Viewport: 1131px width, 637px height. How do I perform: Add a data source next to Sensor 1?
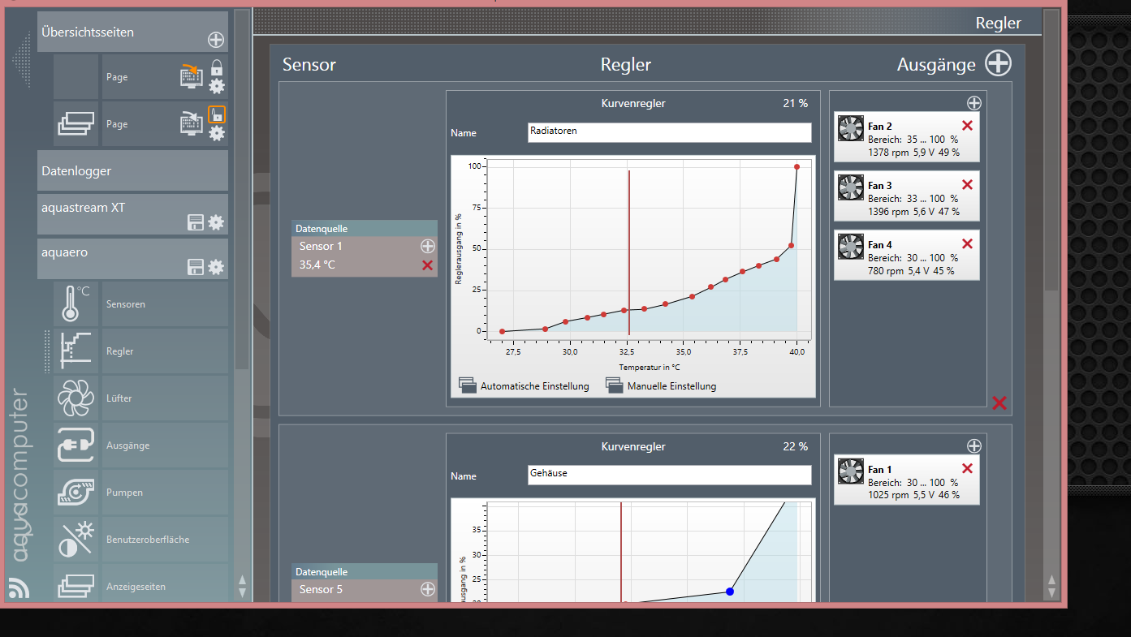428,246
